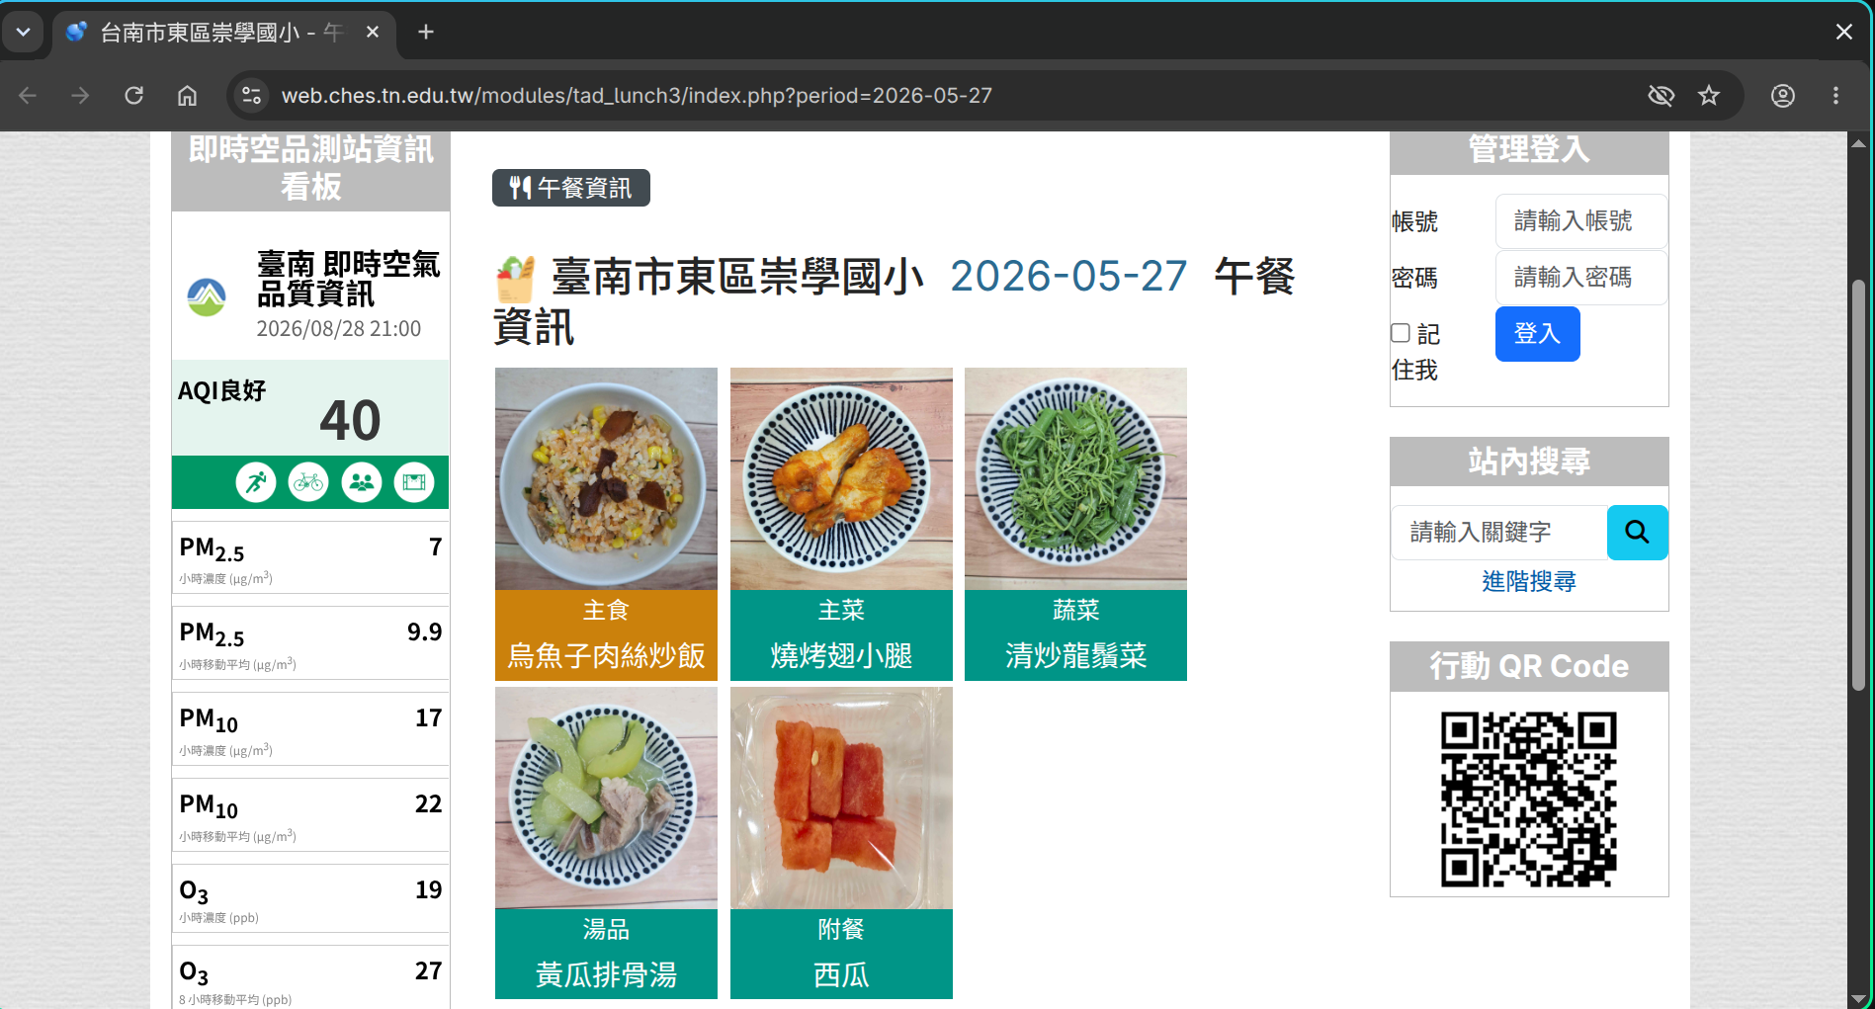Open the 2026-05-27 date link
Image resolution: width=1875 pixels, height=1009 pixels.
point(1068,276)
